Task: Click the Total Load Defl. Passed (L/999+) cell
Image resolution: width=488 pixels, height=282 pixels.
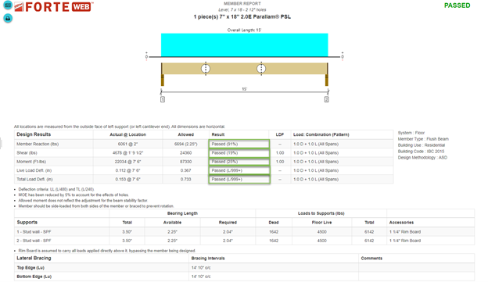Action: pos(239,180)
